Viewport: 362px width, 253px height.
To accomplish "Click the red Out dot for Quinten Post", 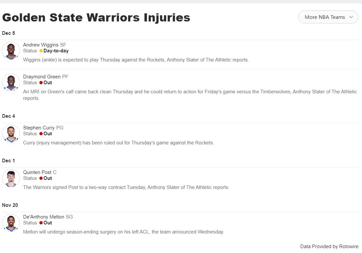I will click(41, 179).
